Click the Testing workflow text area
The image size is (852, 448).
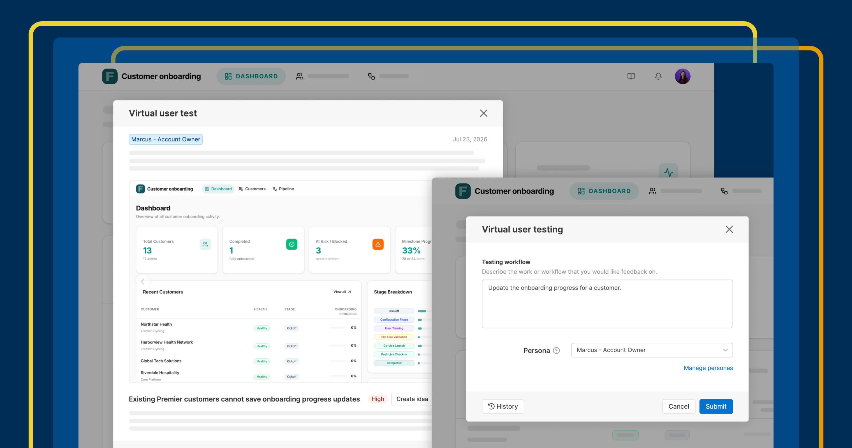(x=607, y=304)
